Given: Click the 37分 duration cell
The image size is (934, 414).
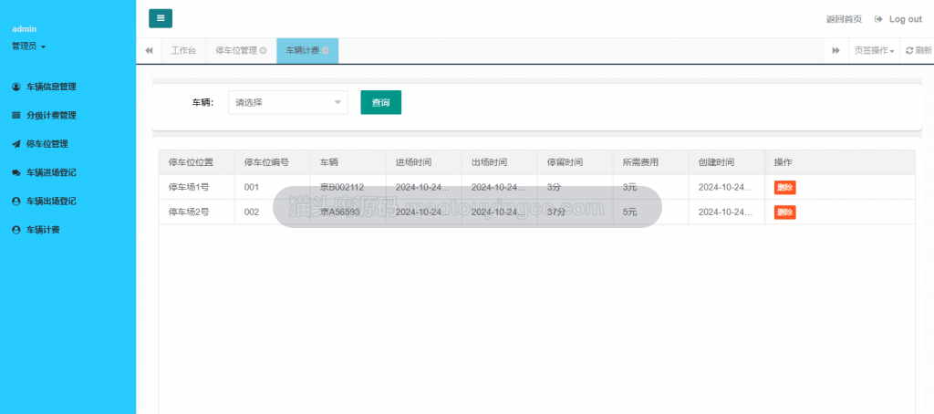Looking at the screenshot, I should pos(575,212).
